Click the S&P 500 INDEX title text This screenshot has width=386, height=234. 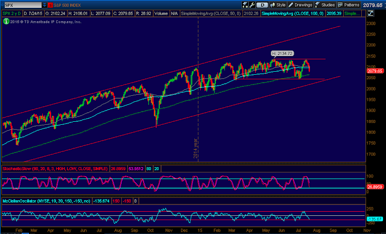click(x=67, y=5)
